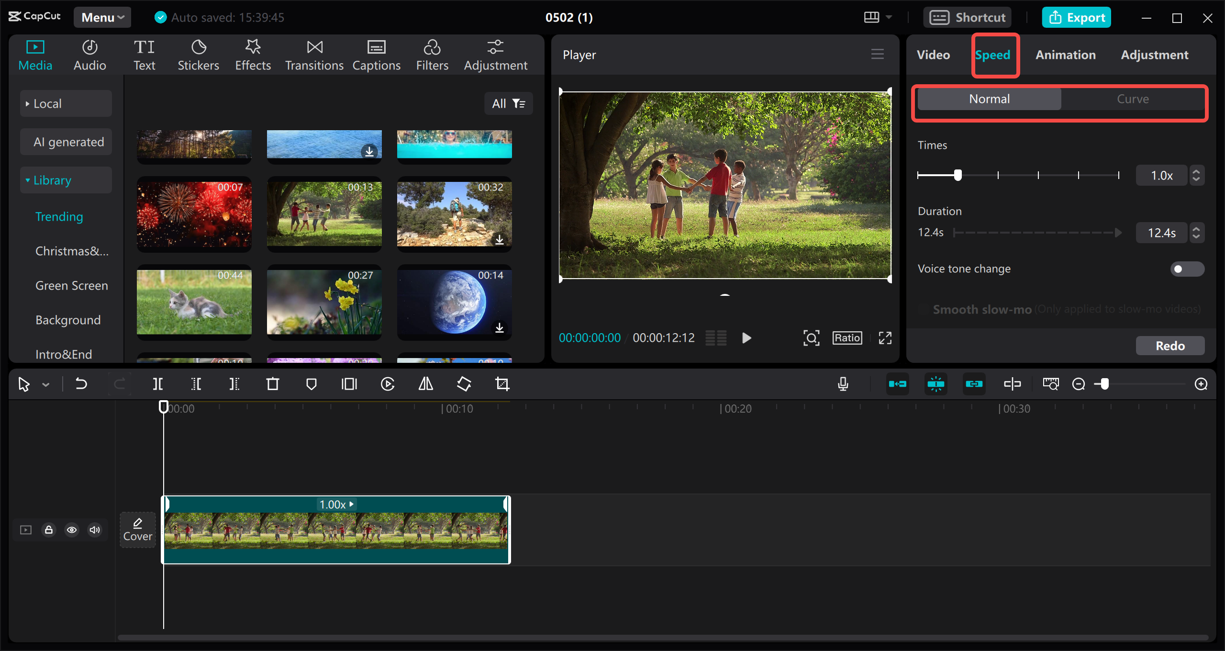Image resolution: width=1225 pixels, height=651 pixels.
Task: Expand the Local media section
Action: pos(47,103)
